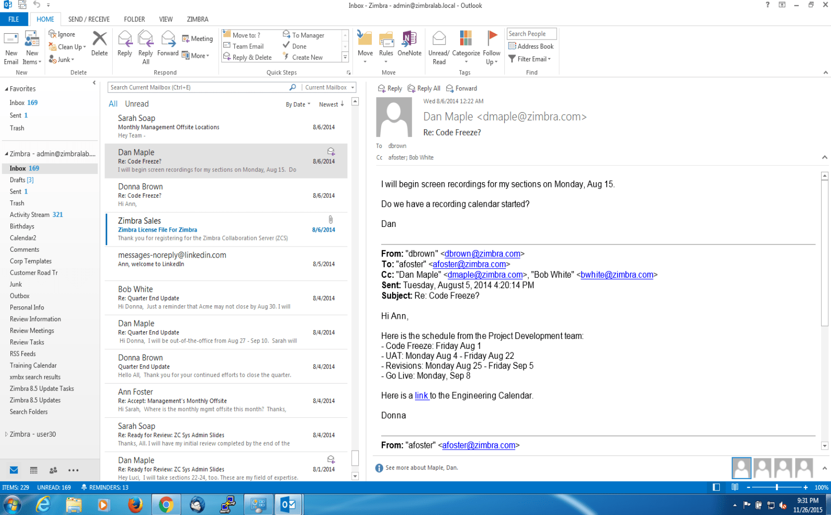Open the Activity Stream folder
The height and width of the screenshot is (515, 831).
(36, 214)
